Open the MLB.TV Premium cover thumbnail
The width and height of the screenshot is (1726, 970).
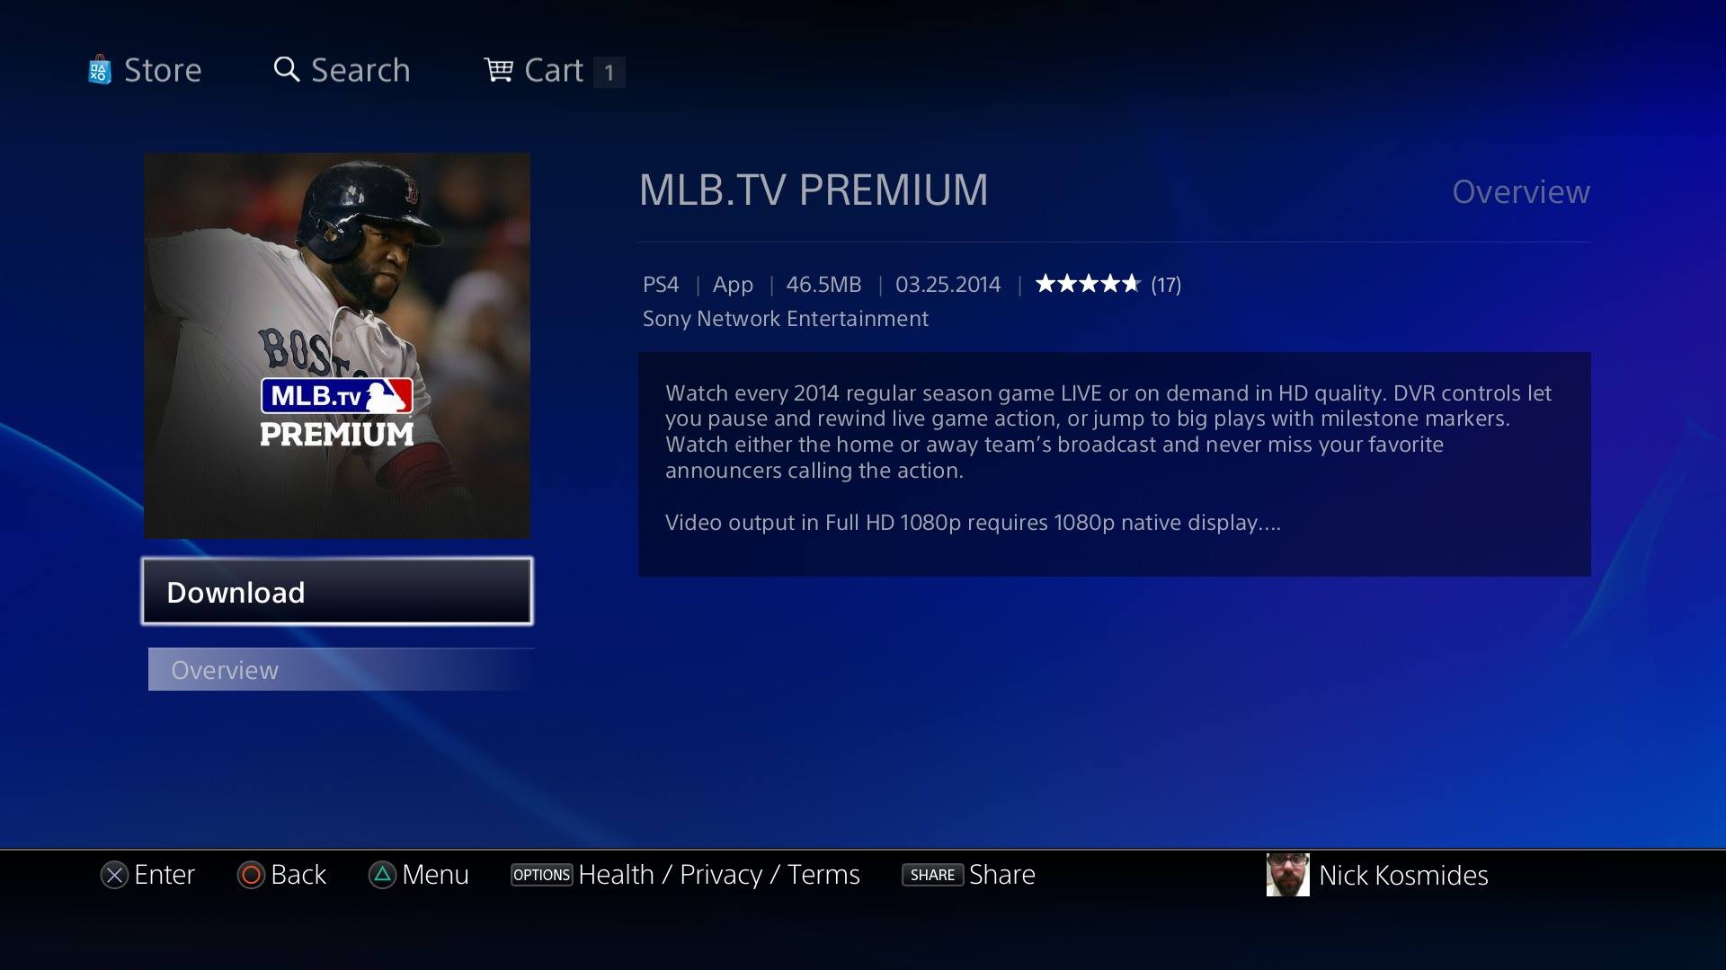click(337, 346)
